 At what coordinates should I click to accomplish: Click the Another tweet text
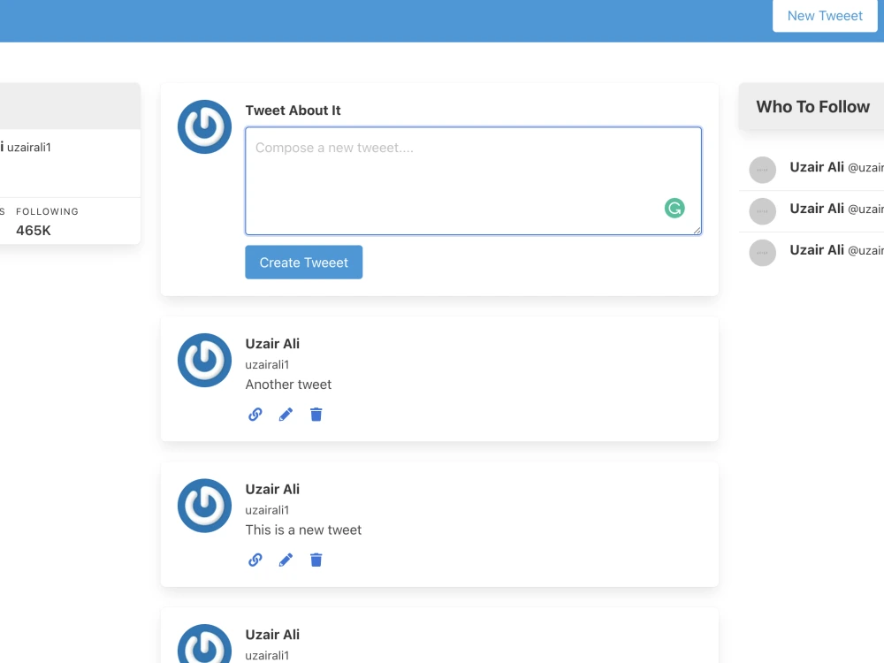click(288, 385)
